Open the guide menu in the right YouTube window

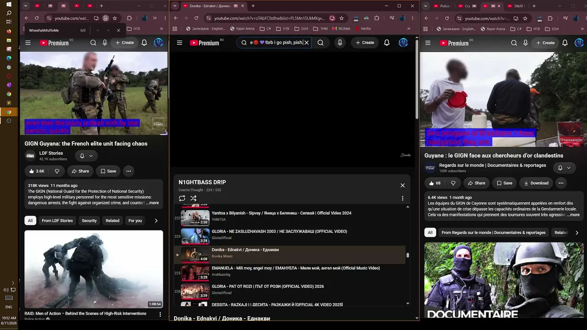(x=428, y=43)
